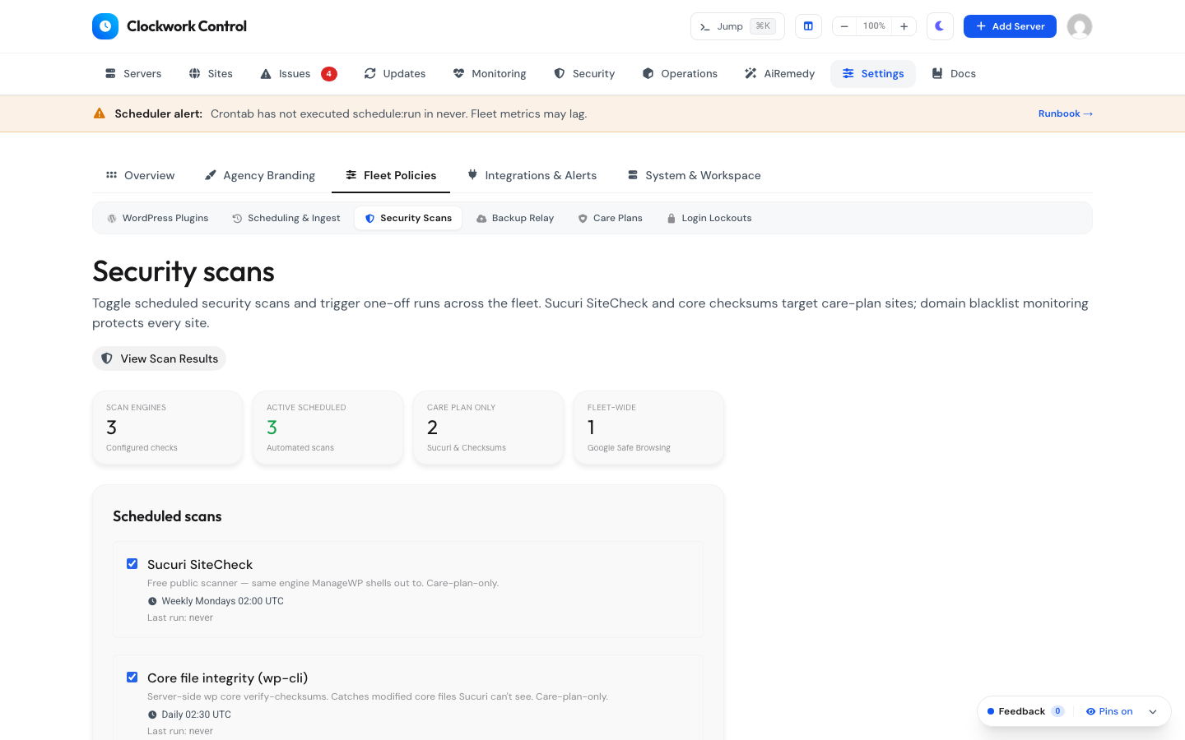Click Add Server button
The image size is (1185, 740).
[1010, 26]
